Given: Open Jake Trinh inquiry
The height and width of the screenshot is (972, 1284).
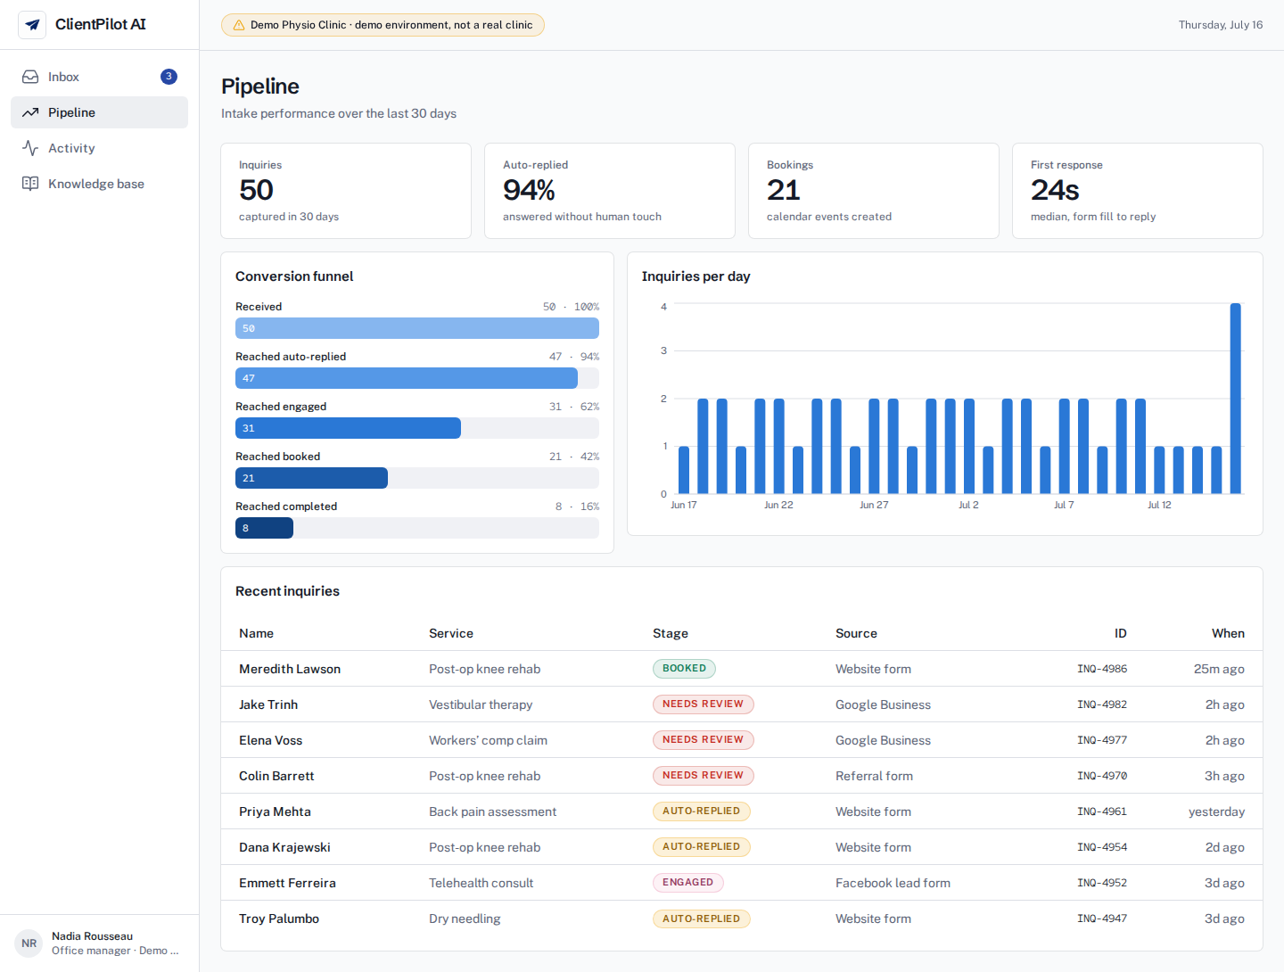Looking at the screenshot, I should (x=742, y=704).
